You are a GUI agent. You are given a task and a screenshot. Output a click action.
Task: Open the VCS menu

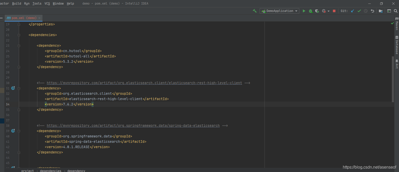click(x=47, y=4)
